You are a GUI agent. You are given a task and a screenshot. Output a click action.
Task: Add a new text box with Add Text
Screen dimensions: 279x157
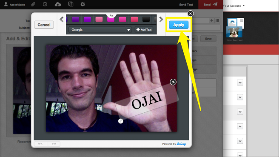(x=144, y=30)
